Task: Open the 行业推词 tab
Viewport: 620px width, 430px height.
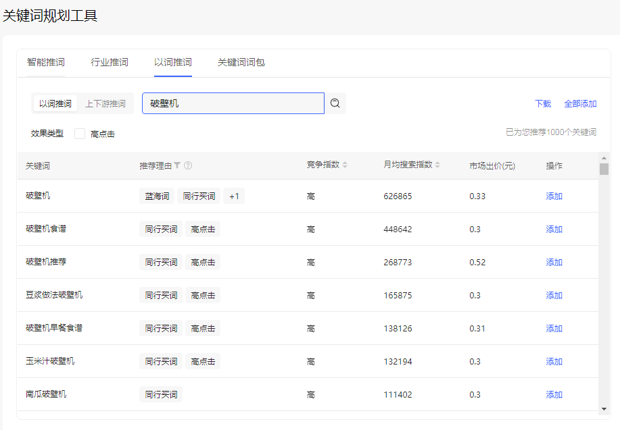Action: [x=110, y=63]
